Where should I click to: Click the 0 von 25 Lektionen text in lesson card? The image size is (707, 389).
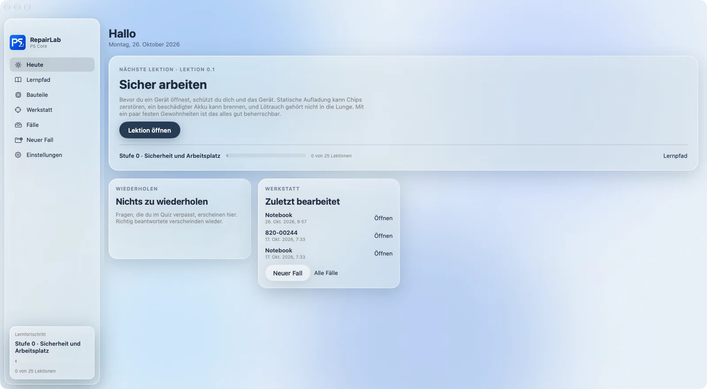(331, 156)
